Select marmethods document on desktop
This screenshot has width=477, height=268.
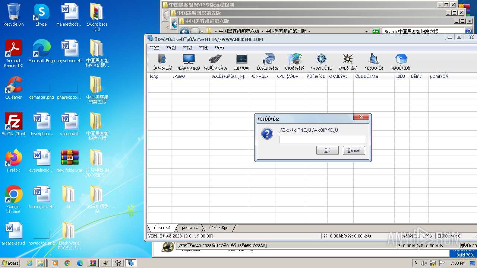tap(69, 15)
